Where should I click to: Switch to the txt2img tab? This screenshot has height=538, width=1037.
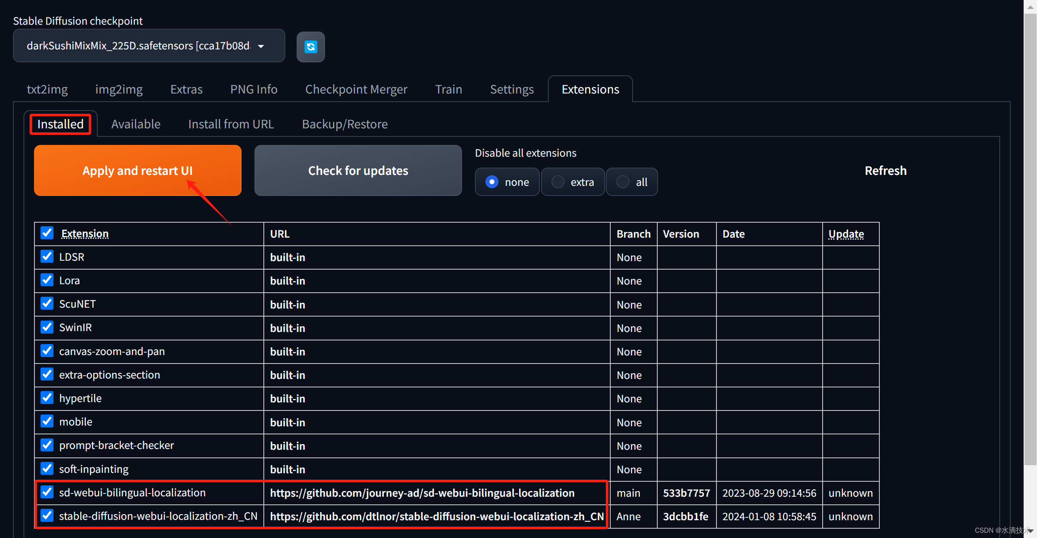click(x=47, y=89)
